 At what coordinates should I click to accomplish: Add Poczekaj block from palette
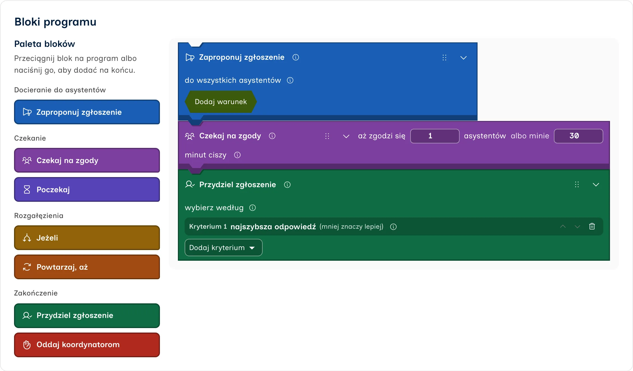coord(87,189)
